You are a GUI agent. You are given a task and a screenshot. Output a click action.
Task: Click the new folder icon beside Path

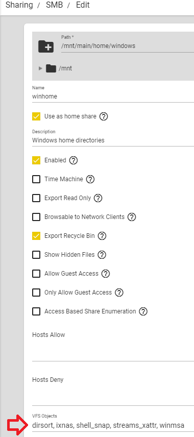point(46,46)
